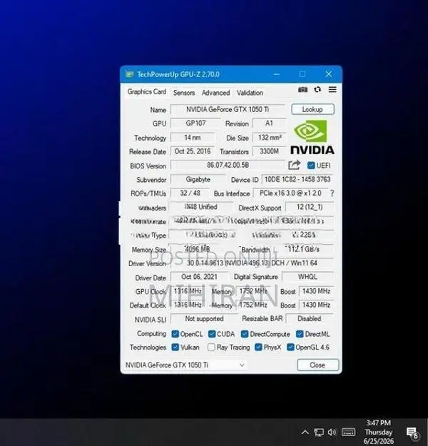Click the Release Date field Oct 25, 2016
The height and width of the screenshot is (446, 428).
coord(193,151)
